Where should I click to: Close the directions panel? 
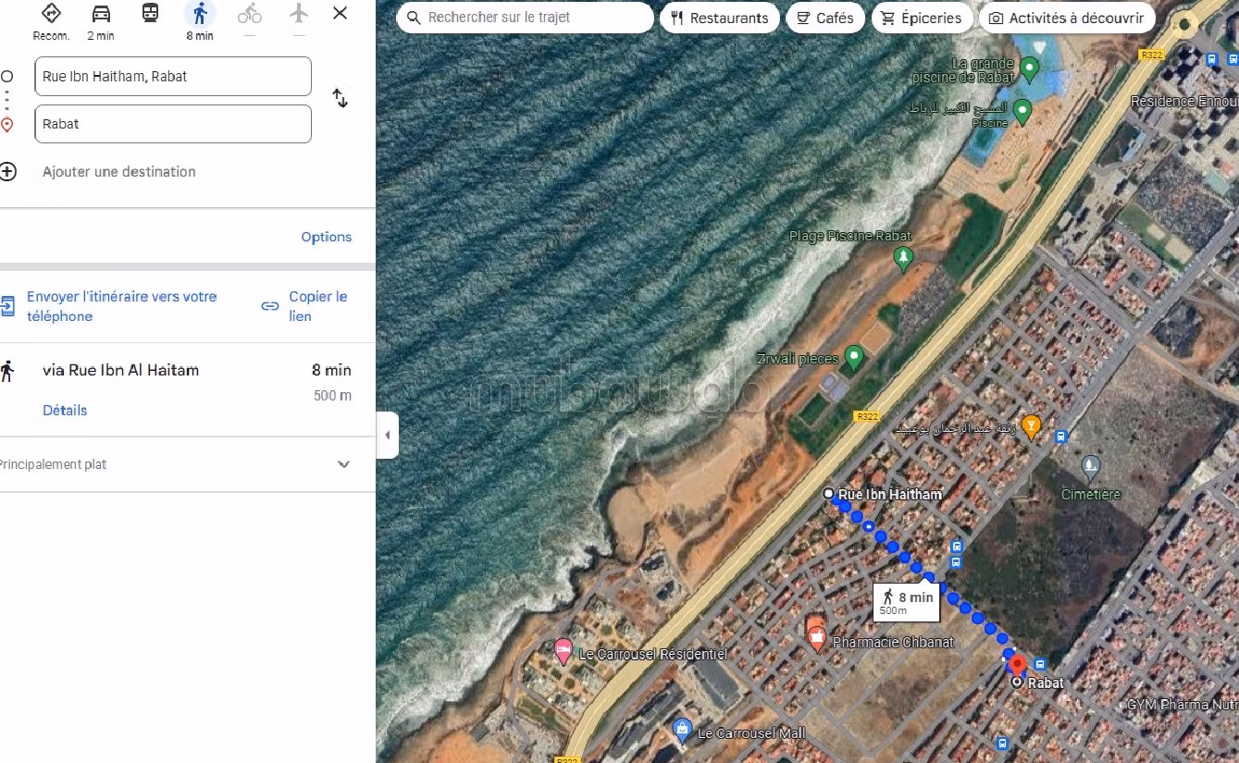(x=341, y=13)
